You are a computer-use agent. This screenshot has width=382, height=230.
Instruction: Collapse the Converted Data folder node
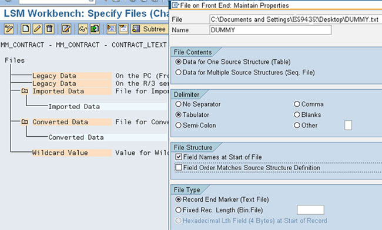coord(25,121)
